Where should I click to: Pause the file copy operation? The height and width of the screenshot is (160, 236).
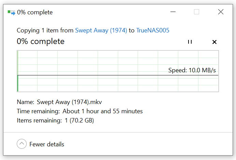pyautogui.click(x=190, y=42)
